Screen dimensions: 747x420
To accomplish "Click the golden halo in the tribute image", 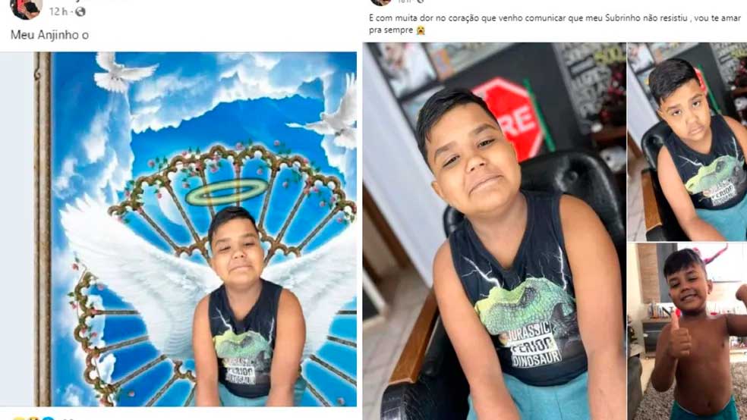I will 226,192.
